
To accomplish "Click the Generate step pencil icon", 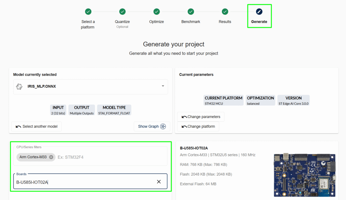I will coord(259,11).
